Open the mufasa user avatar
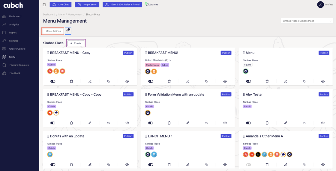The image size is (336, 171). coord(321,4)
